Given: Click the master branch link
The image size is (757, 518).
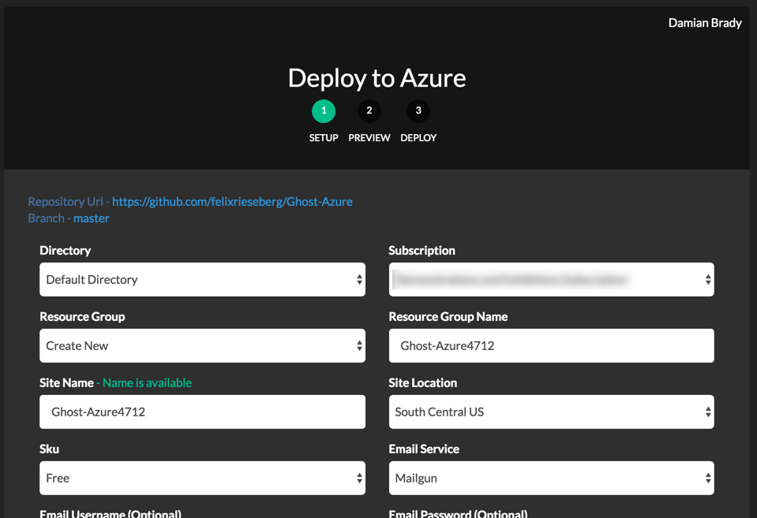Looking at the screenshot, I should pyautogui.click(x=92, y=218).
